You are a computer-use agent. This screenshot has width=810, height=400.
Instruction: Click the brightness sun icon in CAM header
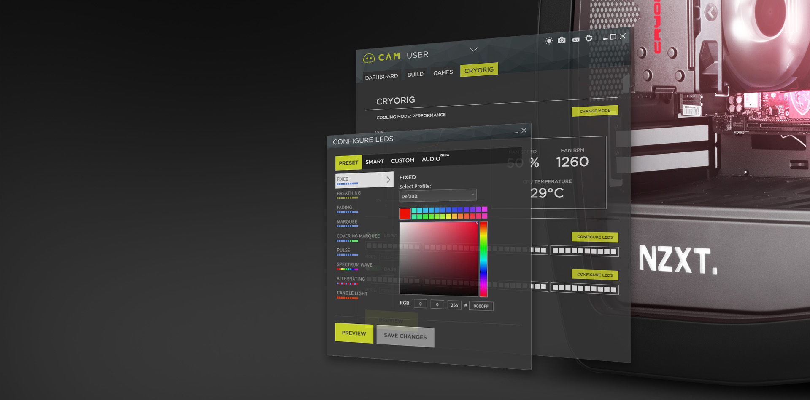[549, 41]
